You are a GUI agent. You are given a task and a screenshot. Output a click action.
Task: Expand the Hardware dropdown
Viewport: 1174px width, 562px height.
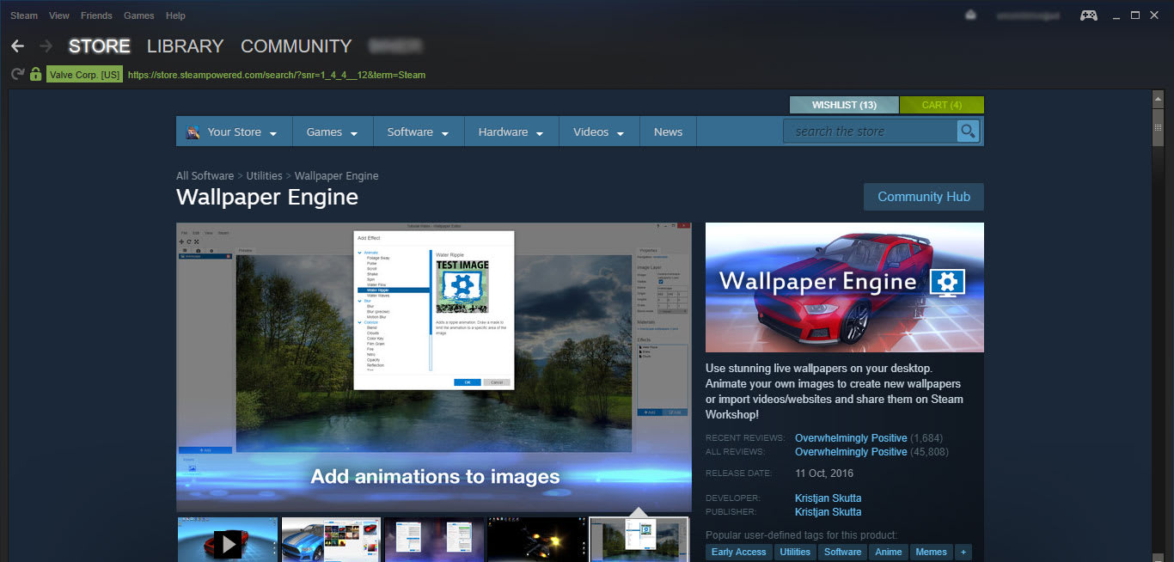[x=511, y=131]
